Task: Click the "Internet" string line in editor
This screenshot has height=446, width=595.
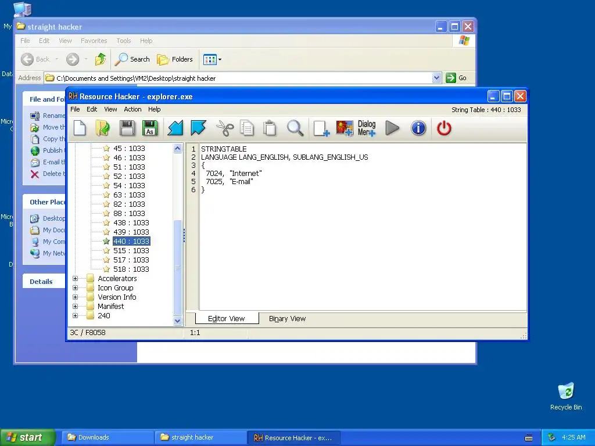Action: pyautogui.click(x=234, y=173)
